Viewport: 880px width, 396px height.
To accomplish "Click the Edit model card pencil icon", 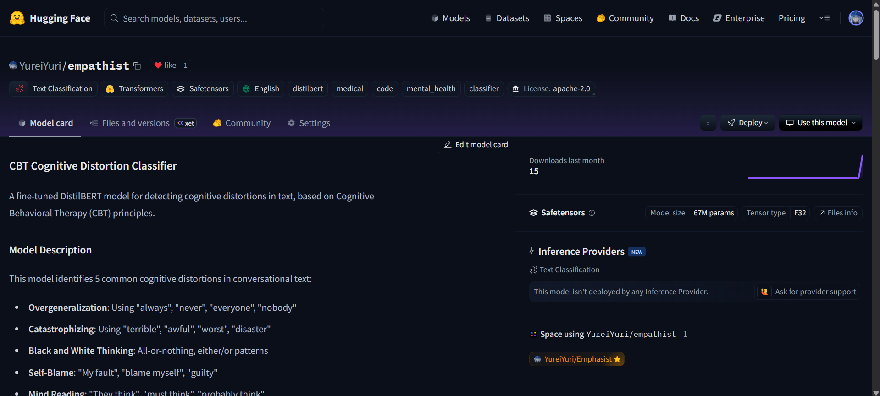I will pyautogui.click(x=448, y=144).
